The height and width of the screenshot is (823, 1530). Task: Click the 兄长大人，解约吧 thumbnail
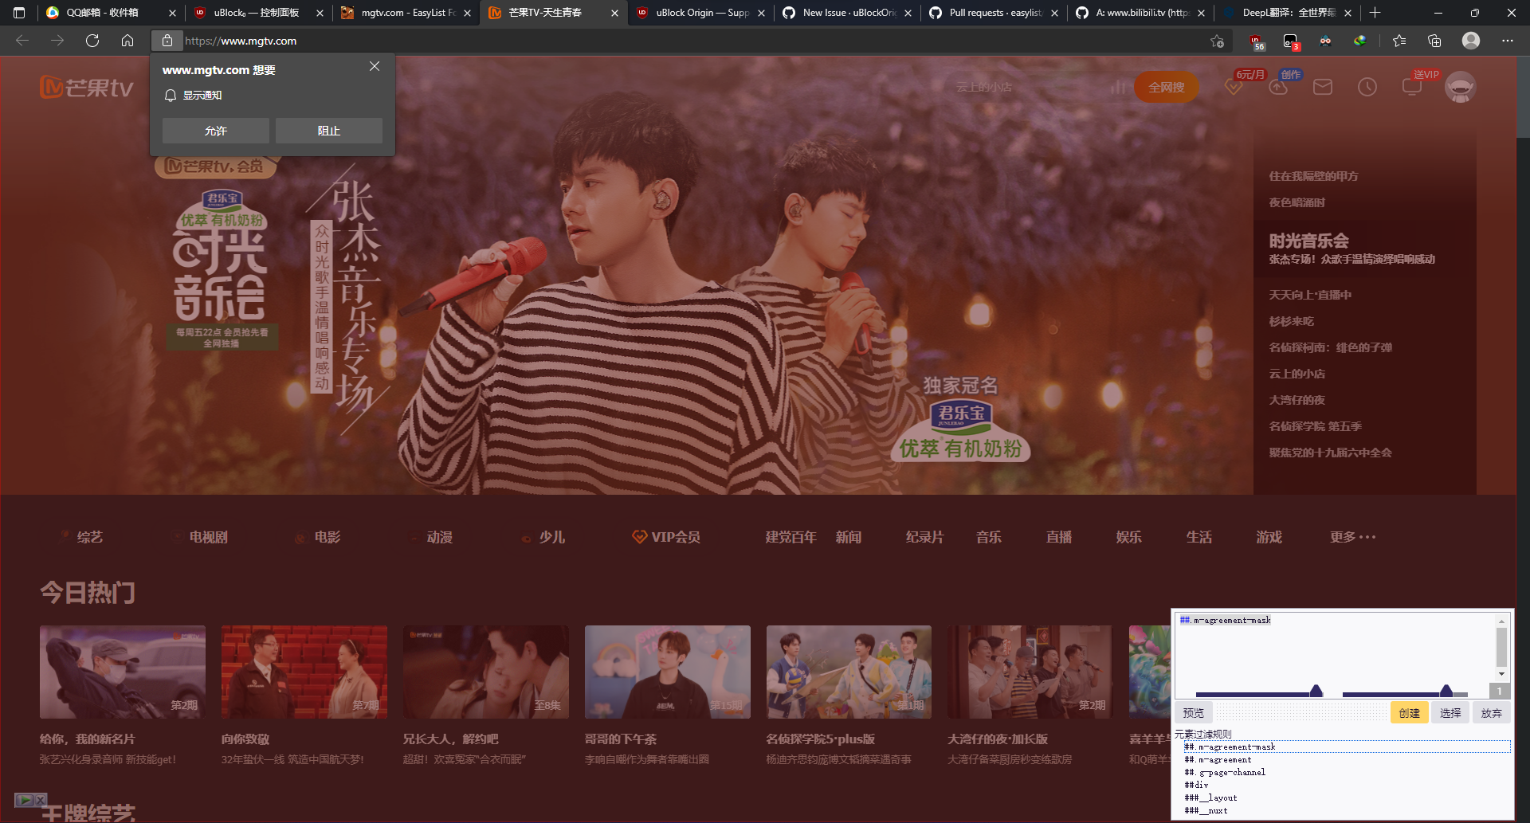[485, 672]
